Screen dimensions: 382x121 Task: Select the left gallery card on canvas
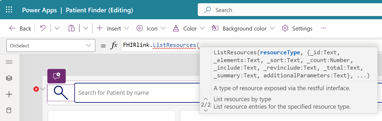[112, 116]
